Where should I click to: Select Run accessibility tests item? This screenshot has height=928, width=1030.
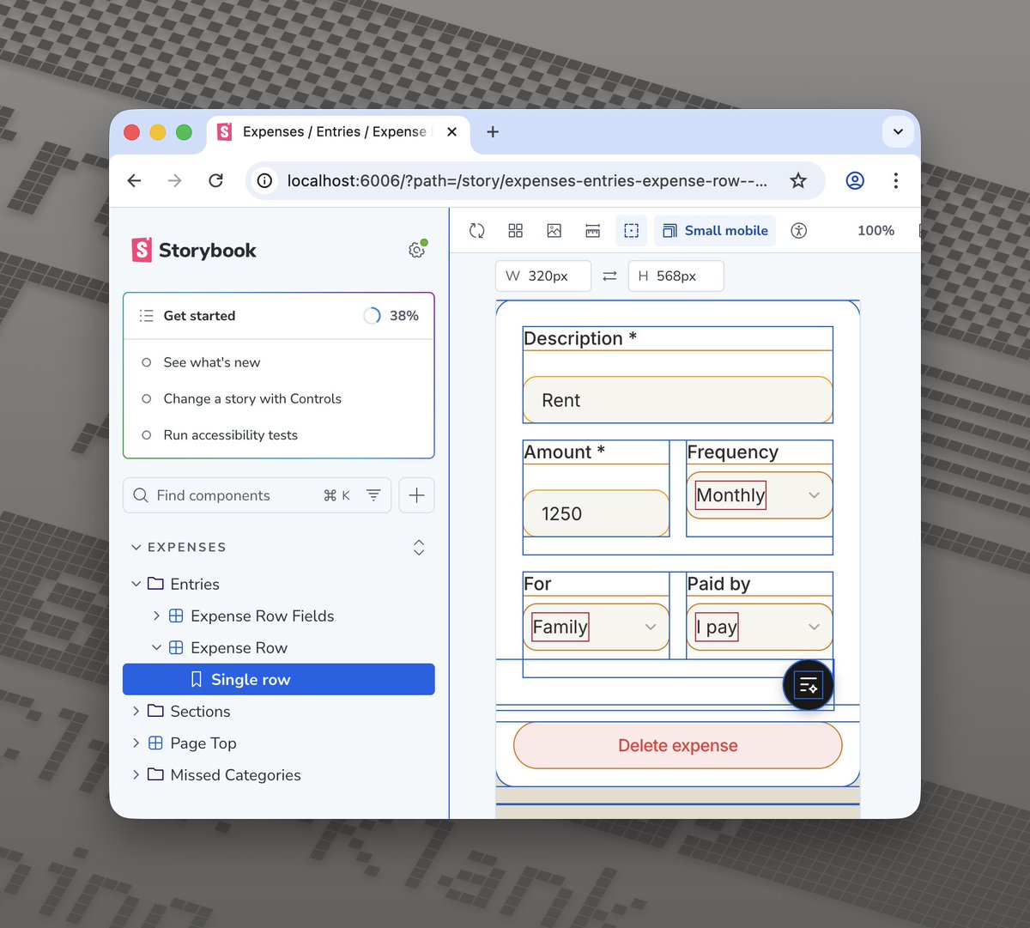[230, 434]
